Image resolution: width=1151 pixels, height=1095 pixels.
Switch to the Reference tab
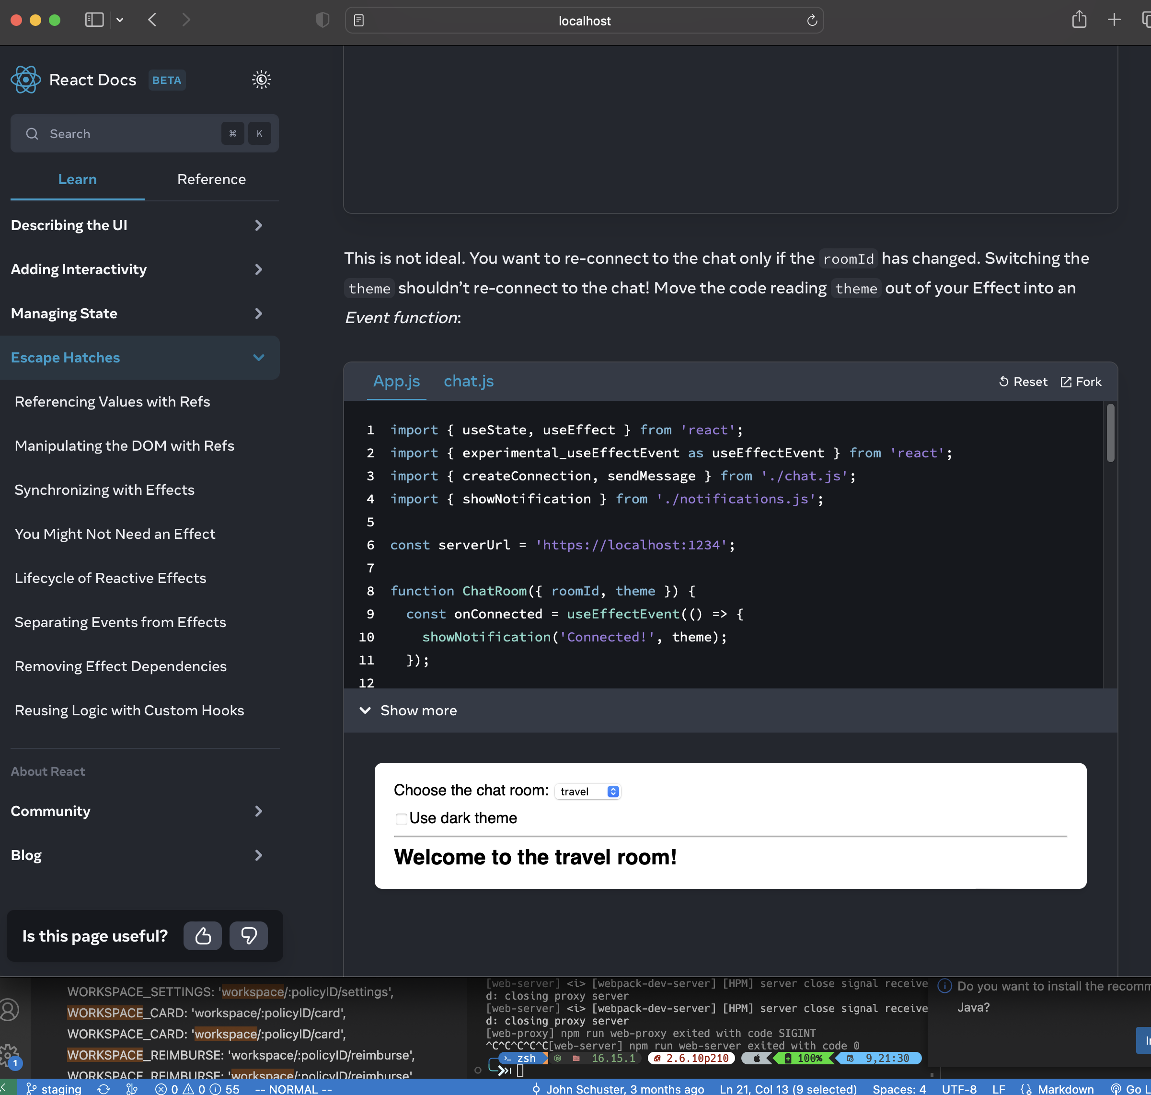(x=211, y=179)
